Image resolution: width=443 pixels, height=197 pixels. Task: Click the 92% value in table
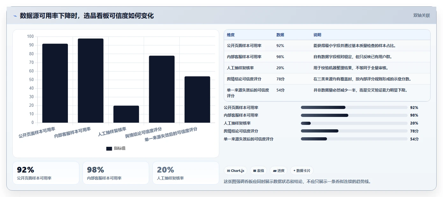pyautogui.click(x=280, y=46)
